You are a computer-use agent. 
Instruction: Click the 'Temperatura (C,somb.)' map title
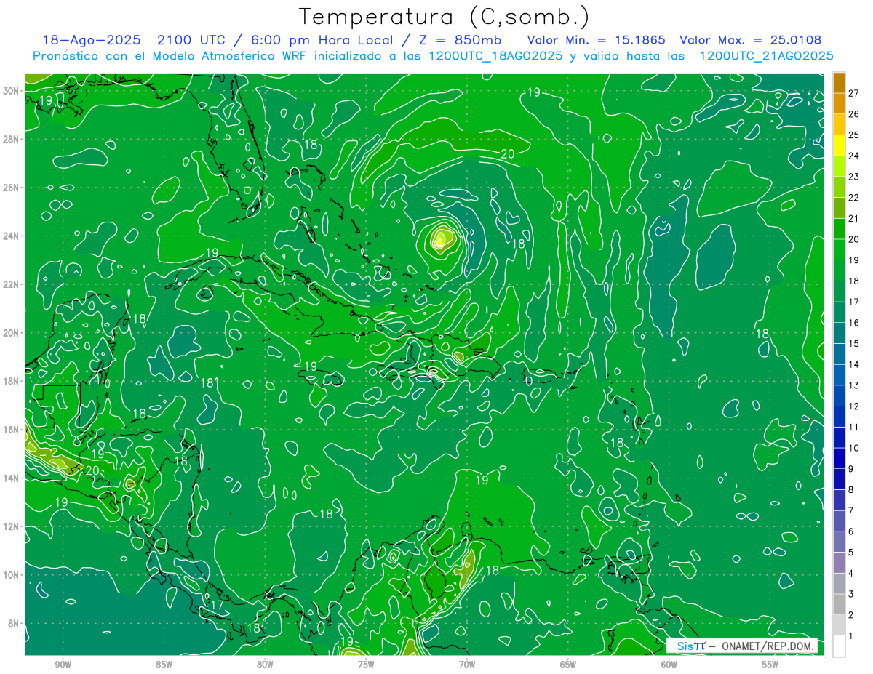(444, 16)
